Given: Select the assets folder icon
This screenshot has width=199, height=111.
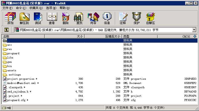Looking at the screenshot, I should [x=5, y=70].
